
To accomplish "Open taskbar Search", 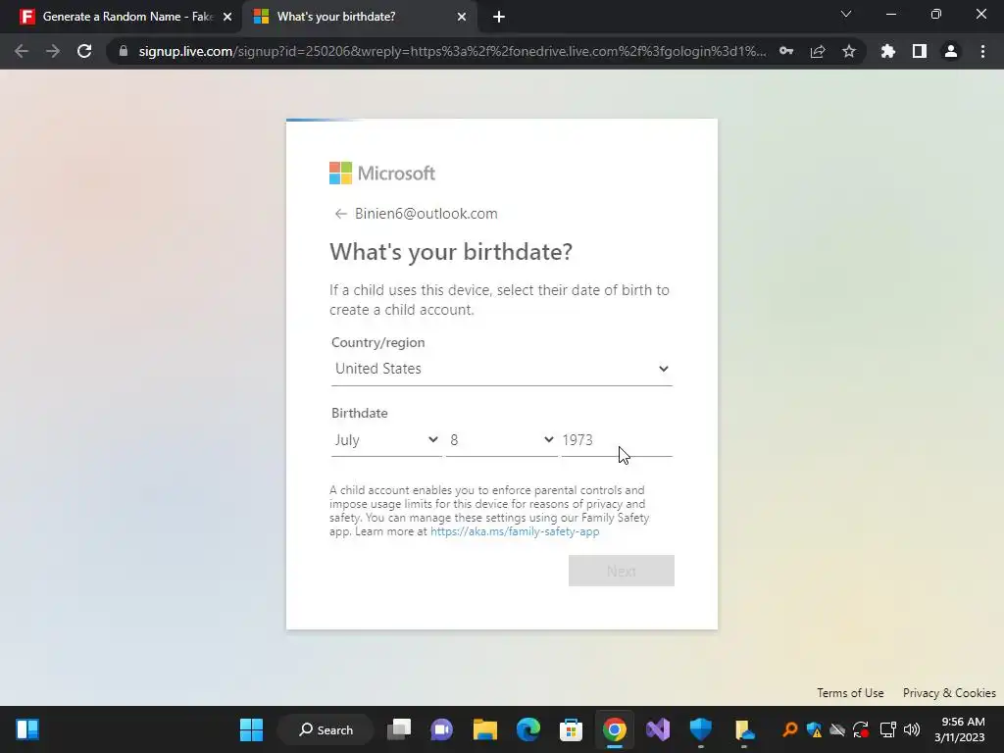I will click(x=326, y=729).
